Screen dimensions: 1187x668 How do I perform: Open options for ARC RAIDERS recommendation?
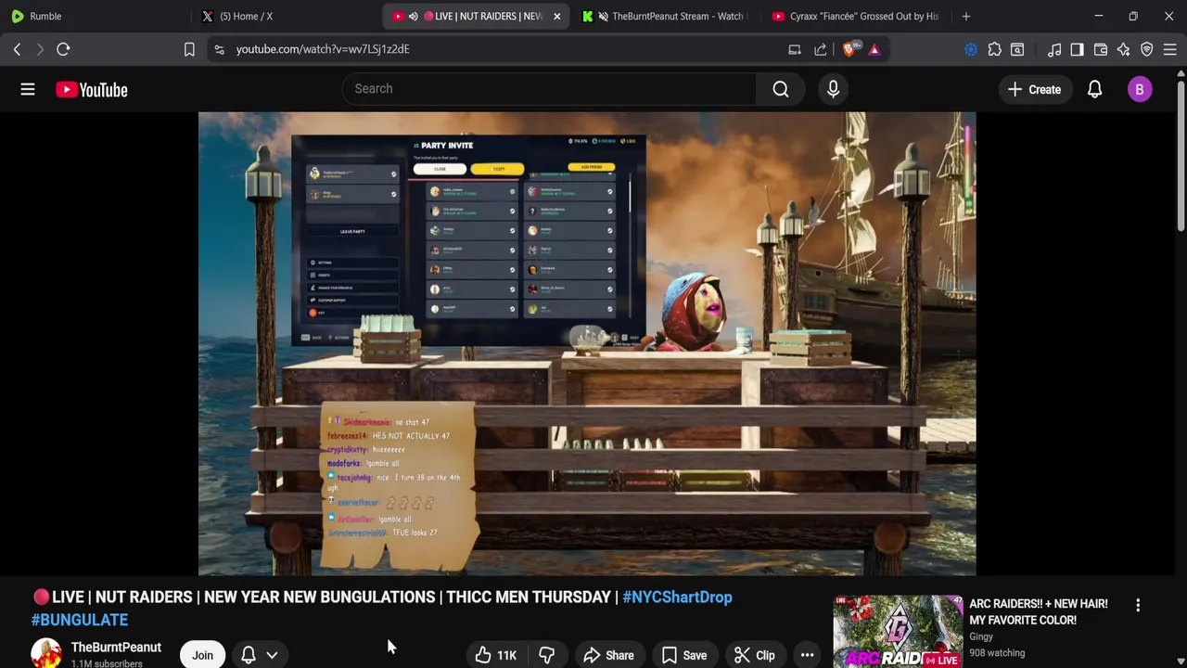[1138, 605]
